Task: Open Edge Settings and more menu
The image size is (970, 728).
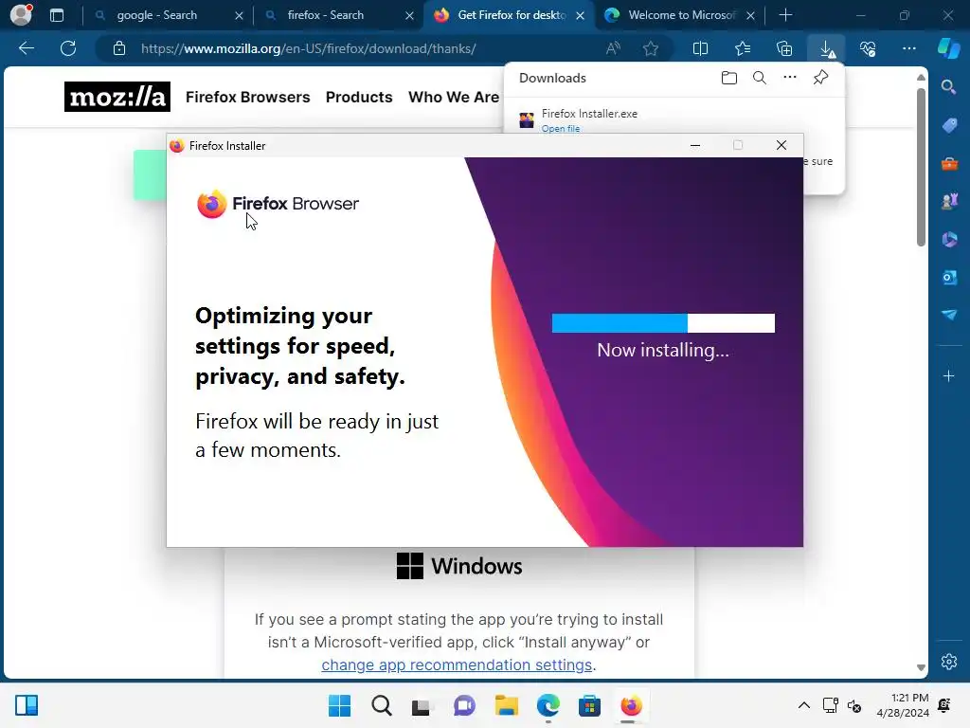Action: [x=908, y=48]
